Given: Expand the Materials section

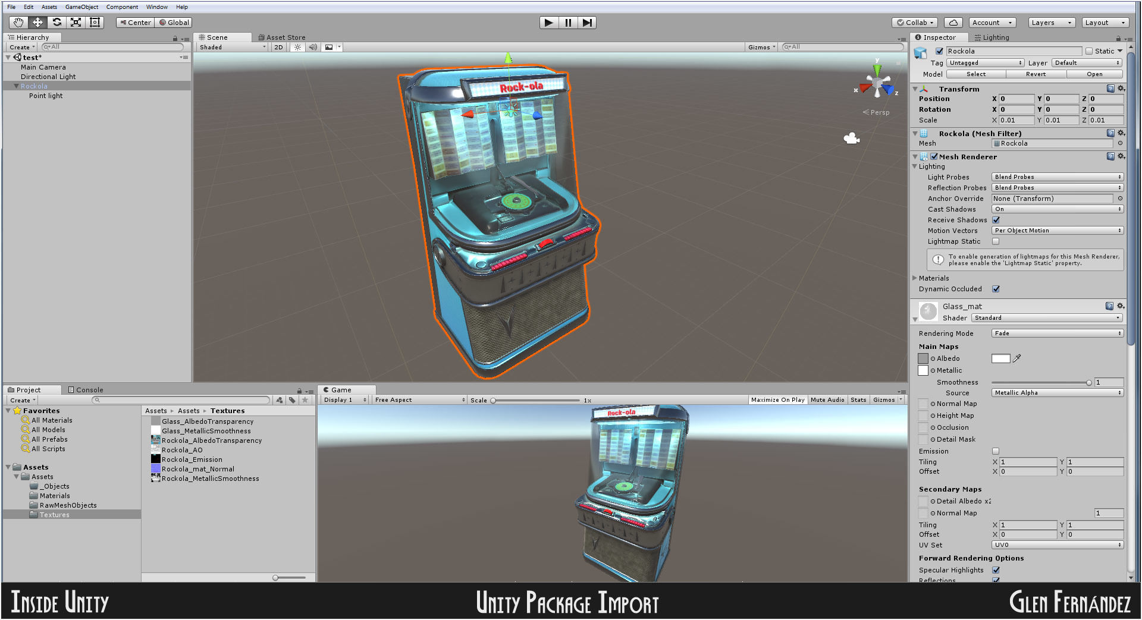Looking at the screenshot, I should pos(915,278).
